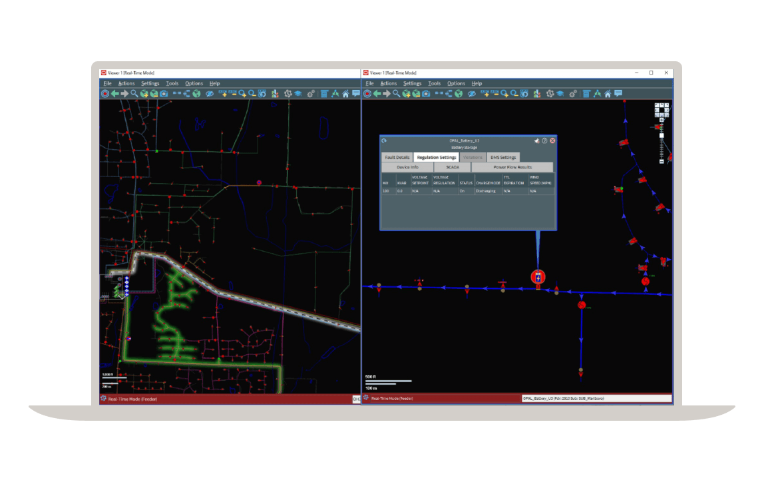The height and width of the screenshot is (482, 764).
Task: Click the two-node connector icon in right viewer
Action: tap(439, 93)
